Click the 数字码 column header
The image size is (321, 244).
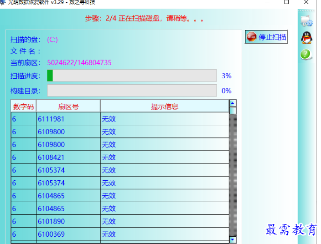coord(24,106)
